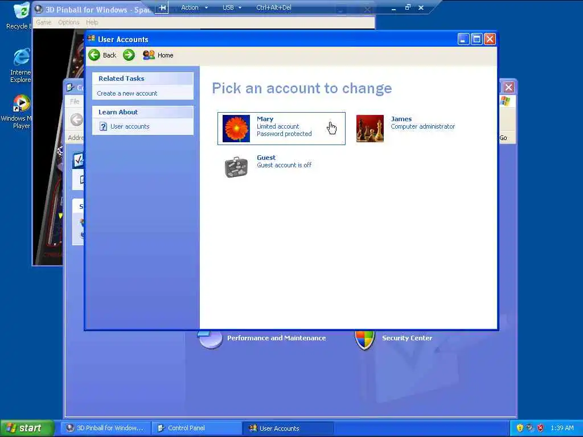Click the Windows flag logo in Control Panel

click(x=506, y=101)
